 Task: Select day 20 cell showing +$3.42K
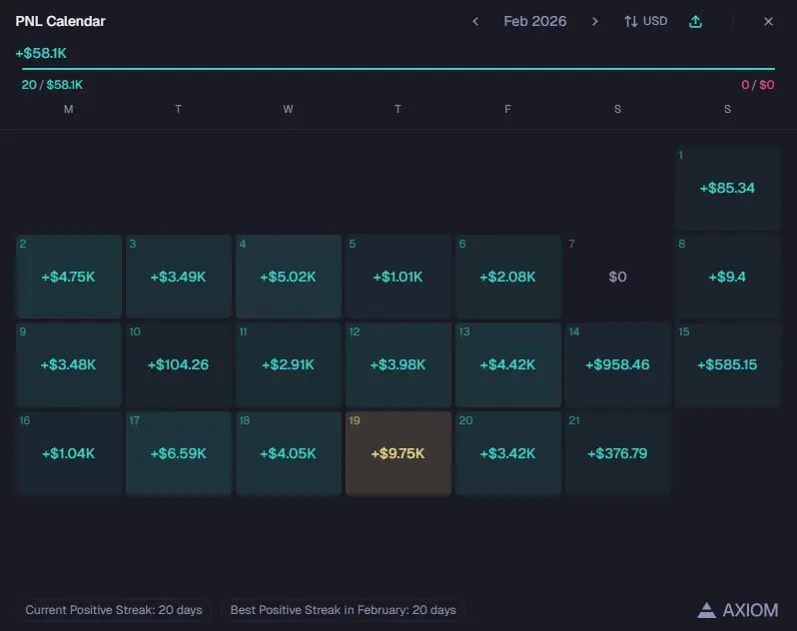coord(507,453)
